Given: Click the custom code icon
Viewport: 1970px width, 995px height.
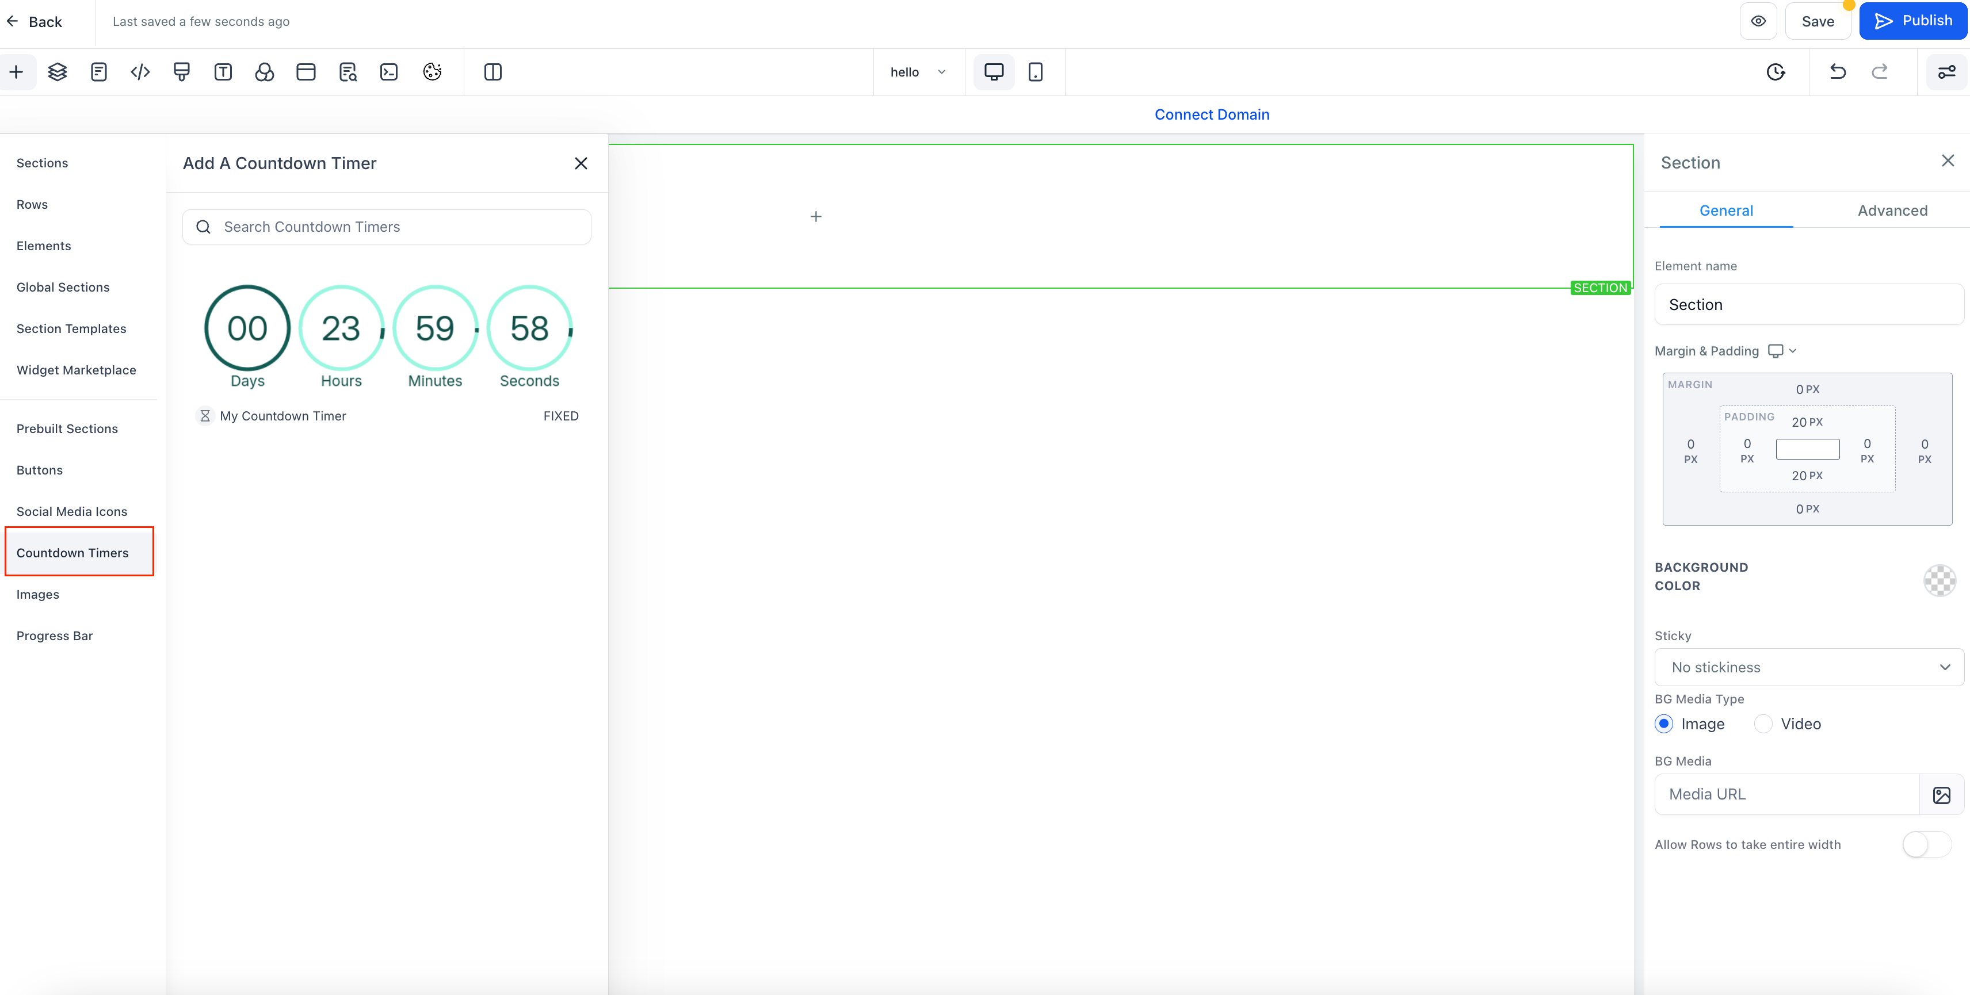Looking at the screenshot, I should pos(140,72).
